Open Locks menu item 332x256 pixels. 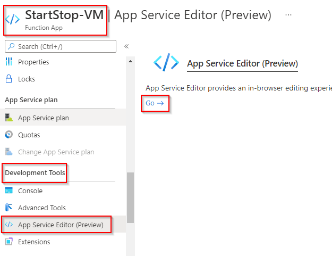pos(27,79)
